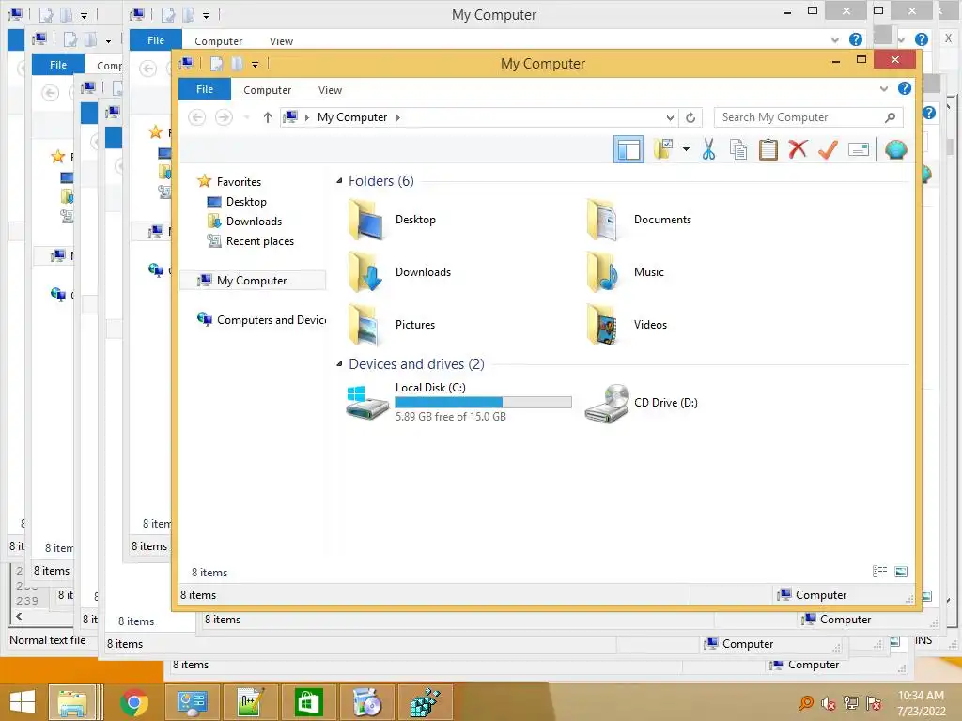Screen dimensions: 962x721
Task: Click File Explorer taskbar icon
Action: click(71, 702)
